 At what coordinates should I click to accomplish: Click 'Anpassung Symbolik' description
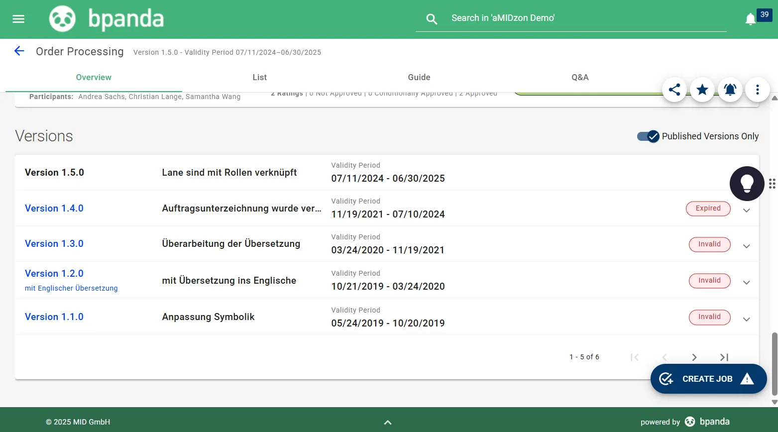(208, 317)
